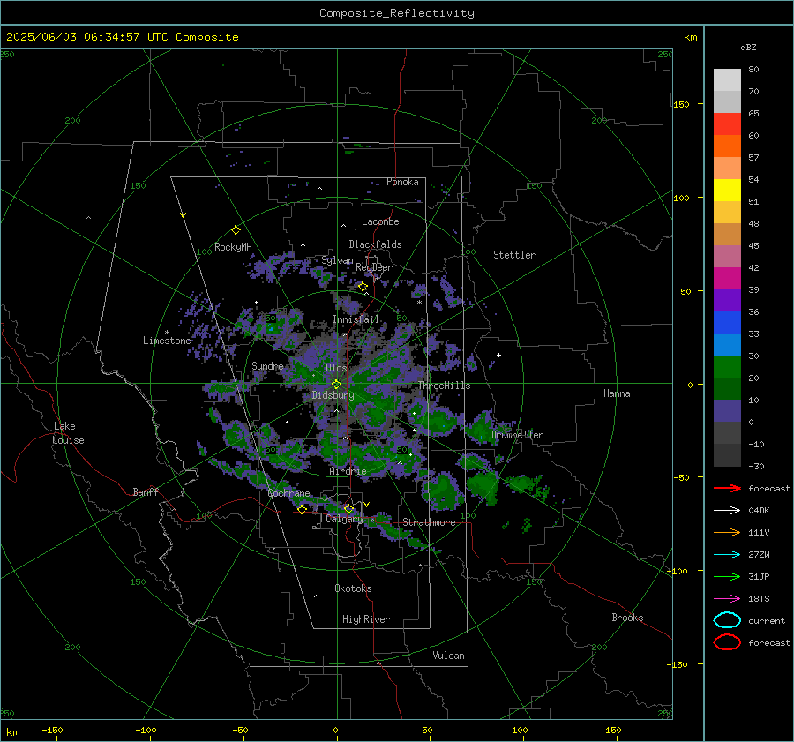Click the Composite_Reflectivity title text
The width and height of the screenshot is (794, 742).
tap(396, 13)
